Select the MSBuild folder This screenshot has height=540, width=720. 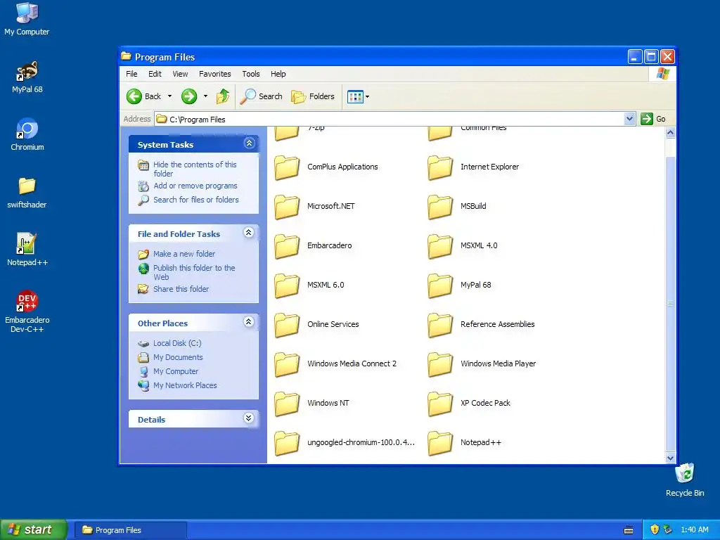pos(457,207)
